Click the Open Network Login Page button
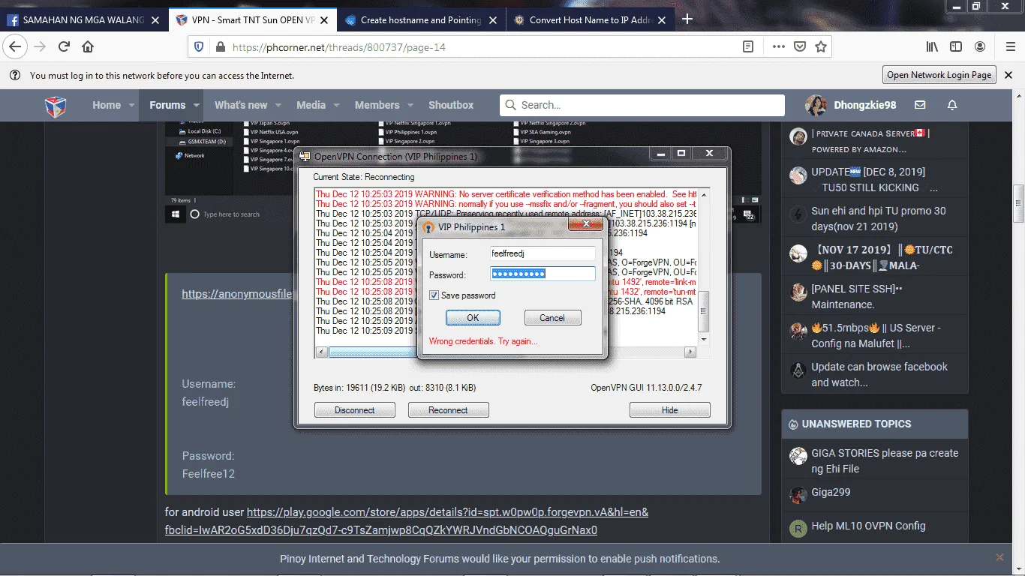Screen dimensions: 1025x576 tap(939, 75)
